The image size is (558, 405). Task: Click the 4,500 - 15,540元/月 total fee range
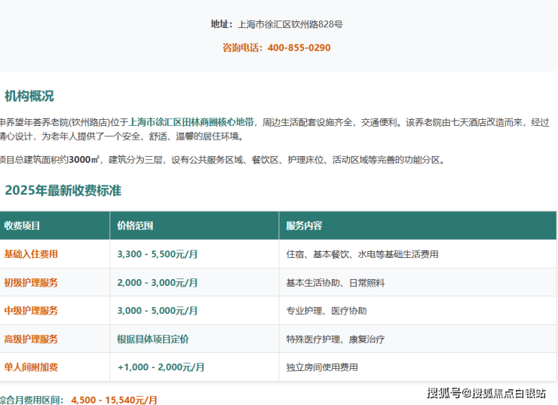click(x=114, y=400)
